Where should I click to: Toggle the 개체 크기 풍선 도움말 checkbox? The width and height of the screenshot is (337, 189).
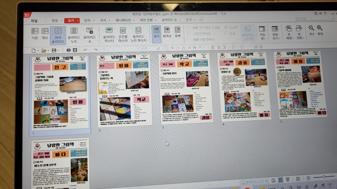189,28
